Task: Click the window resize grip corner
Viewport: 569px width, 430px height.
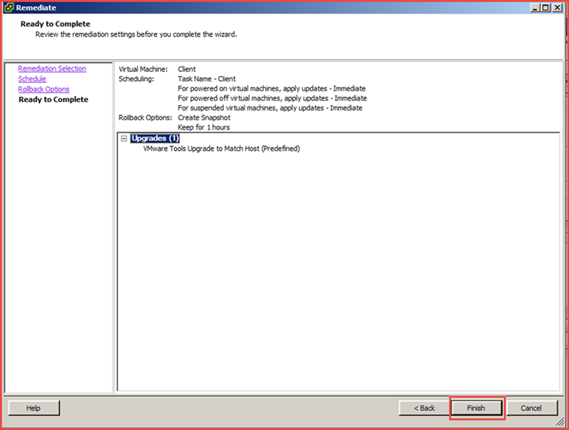Action: (x=561, y=422)
